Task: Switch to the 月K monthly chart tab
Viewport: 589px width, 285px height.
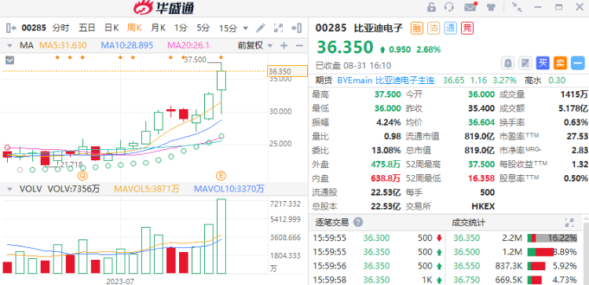Action: (158, 27)
